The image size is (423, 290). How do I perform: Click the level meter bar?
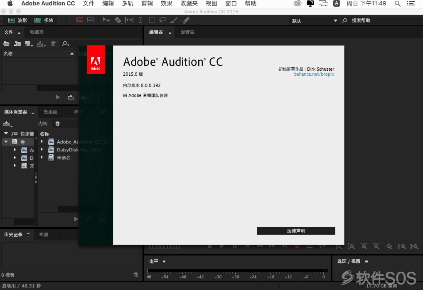(x=237, y=270)
